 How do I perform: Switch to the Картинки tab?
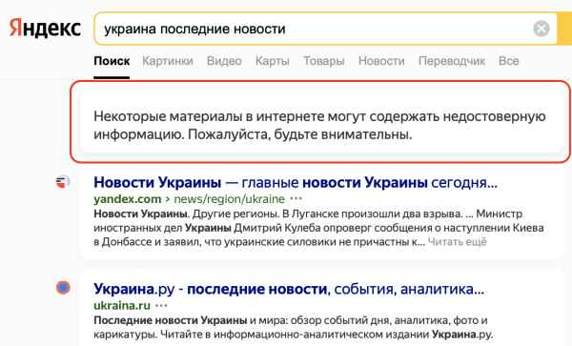coord(168,61)
